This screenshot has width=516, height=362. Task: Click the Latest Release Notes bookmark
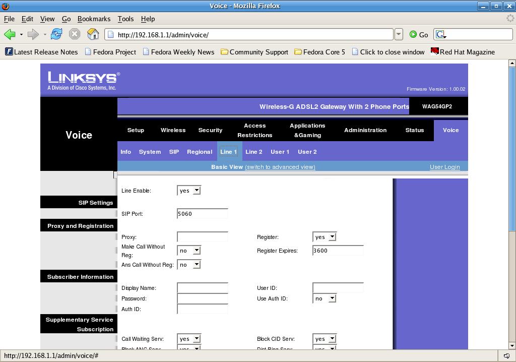click(x=41, y=52)
